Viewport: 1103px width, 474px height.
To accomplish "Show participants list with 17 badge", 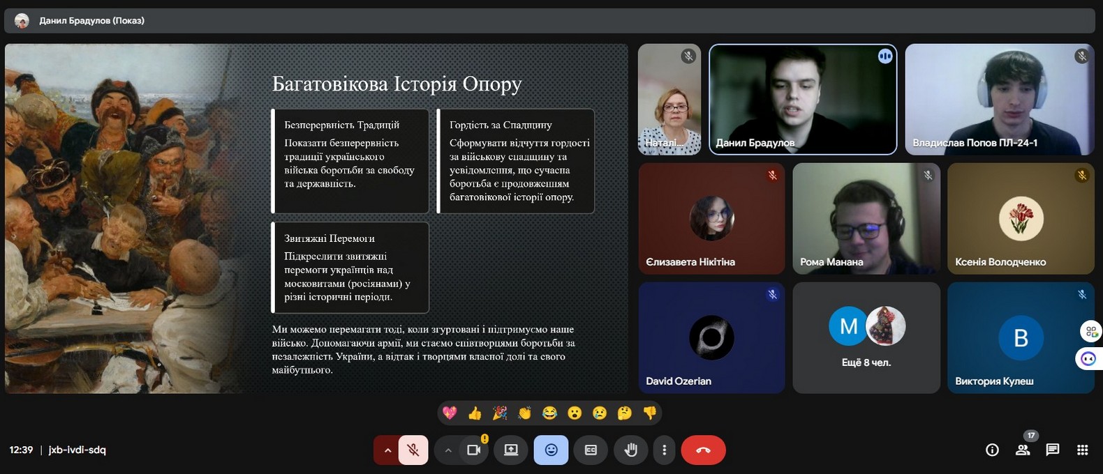I will click(x=1023, y=450).
